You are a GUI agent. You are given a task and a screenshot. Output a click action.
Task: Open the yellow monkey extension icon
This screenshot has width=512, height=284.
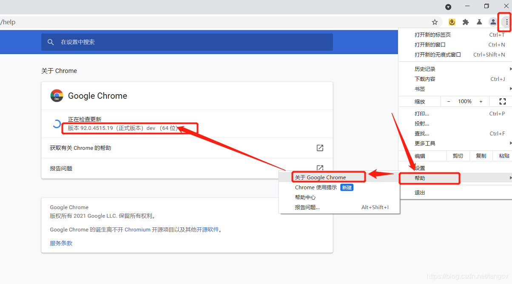tap(452, 22)
